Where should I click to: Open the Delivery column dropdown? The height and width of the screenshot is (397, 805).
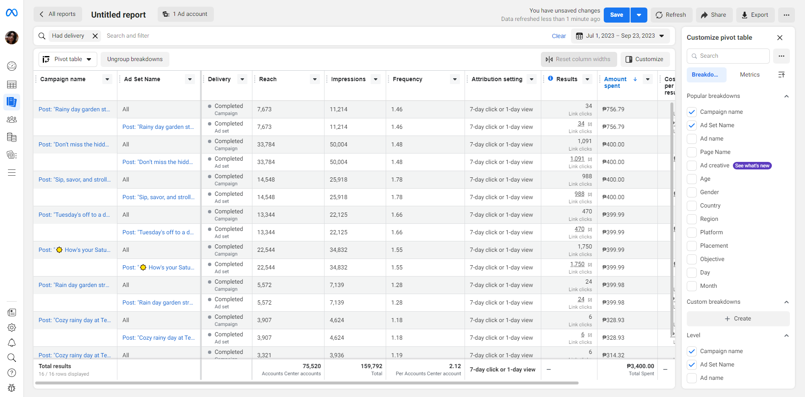[242, 79]
